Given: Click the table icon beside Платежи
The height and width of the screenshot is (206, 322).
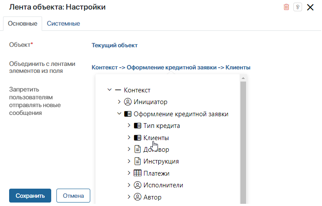Looking at the screenshot, I should coord(138,173).
